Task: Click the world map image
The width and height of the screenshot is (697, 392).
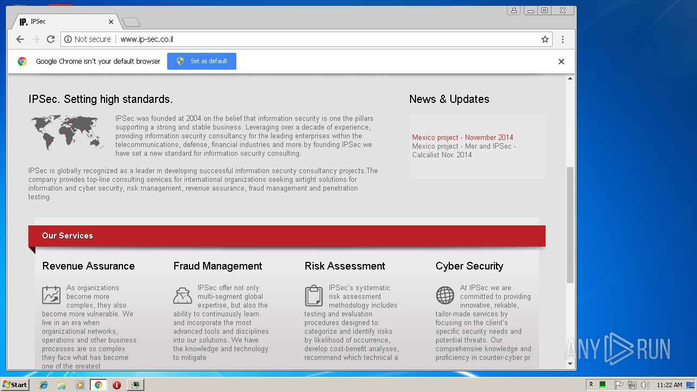Action: click(x=67, y=132)
